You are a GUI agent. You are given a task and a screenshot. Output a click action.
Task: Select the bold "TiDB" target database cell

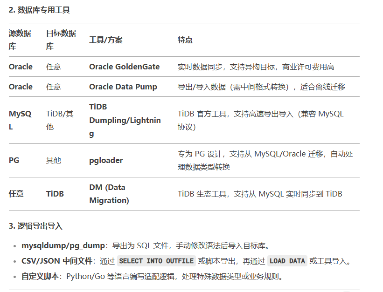pyautogui.click(x=55, y=194)
